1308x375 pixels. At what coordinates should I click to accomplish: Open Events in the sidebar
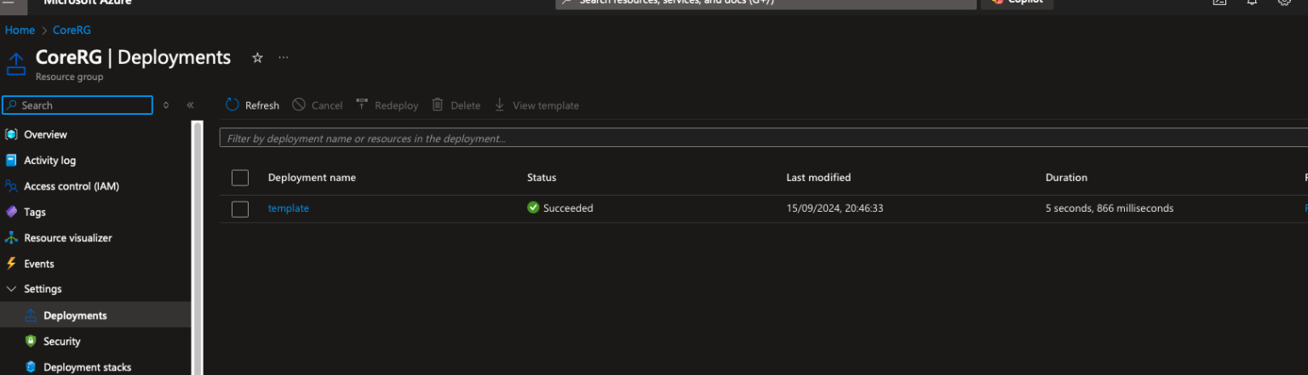tap(38, 264)
